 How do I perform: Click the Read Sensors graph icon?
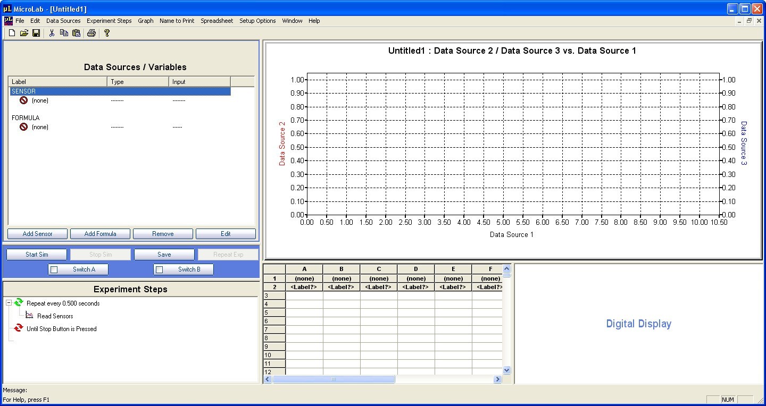(29, 316)
